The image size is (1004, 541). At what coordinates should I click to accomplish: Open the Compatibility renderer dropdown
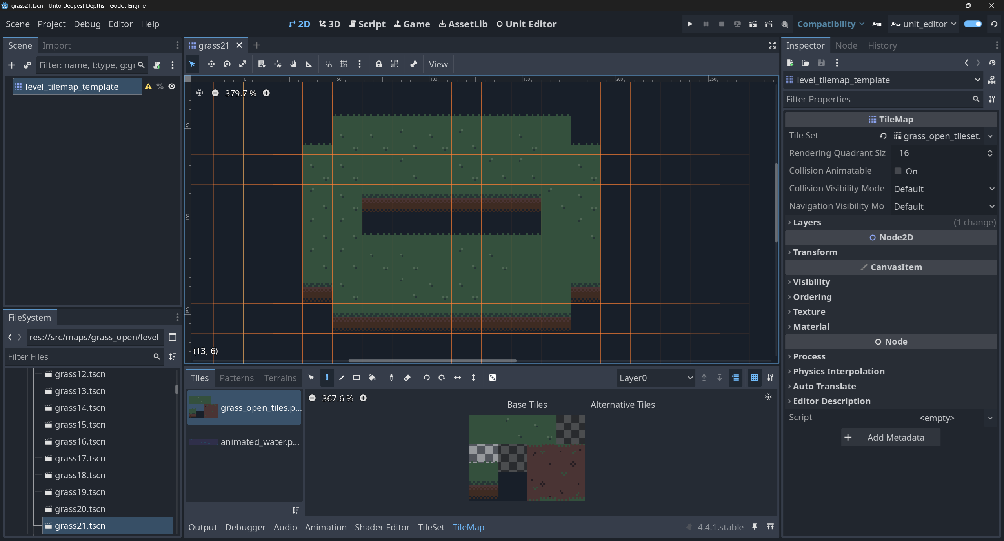pos(830,24)
